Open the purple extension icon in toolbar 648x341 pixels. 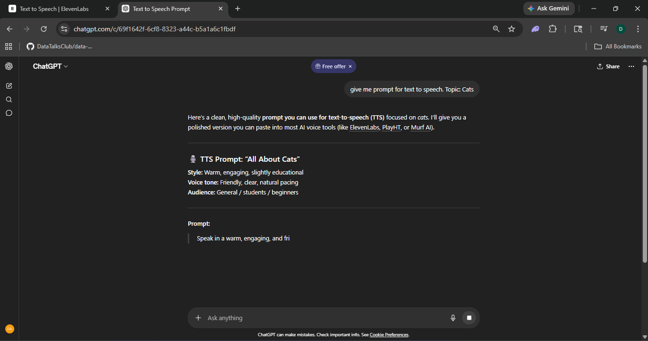(535, 29)
